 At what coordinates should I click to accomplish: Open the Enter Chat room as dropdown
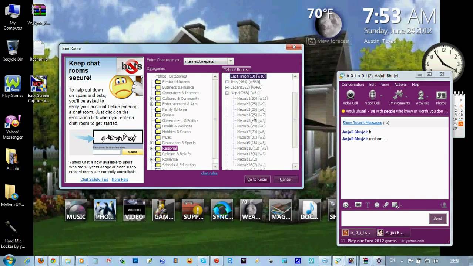pos(231,61)
